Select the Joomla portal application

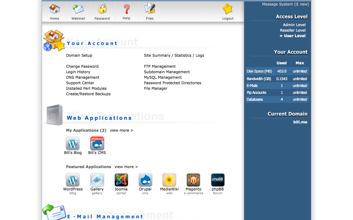(121, 180)
